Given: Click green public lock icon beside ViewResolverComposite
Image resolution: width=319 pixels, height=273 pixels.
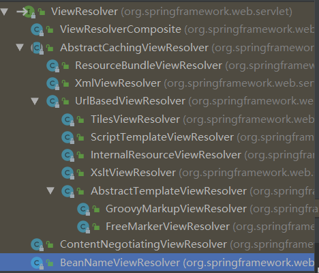Looking at the screenshot, I should tap(50, 29).
